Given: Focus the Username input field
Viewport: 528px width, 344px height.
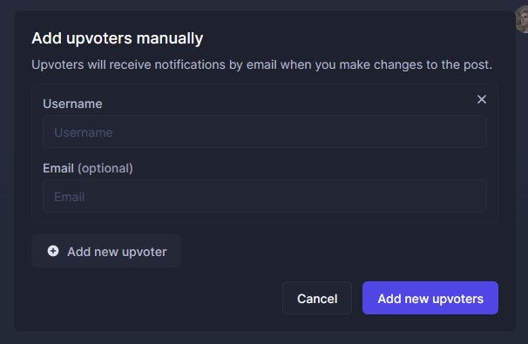Looking at the screenshot, I should 265,132.
